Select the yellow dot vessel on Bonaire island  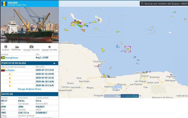(99, 20)
